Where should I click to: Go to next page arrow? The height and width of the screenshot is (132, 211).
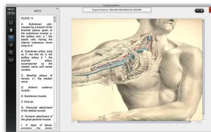(13, 14)
